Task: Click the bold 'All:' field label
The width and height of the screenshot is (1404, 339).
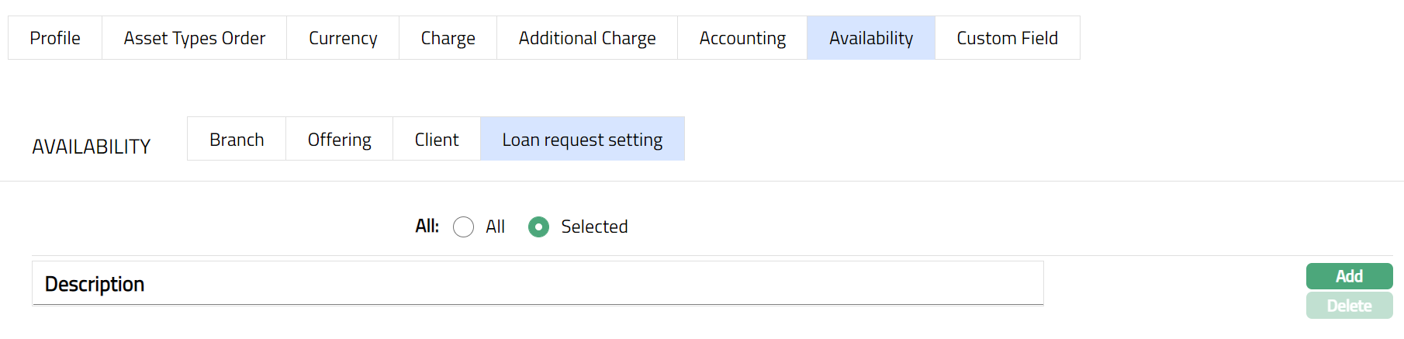Action: 427,227
